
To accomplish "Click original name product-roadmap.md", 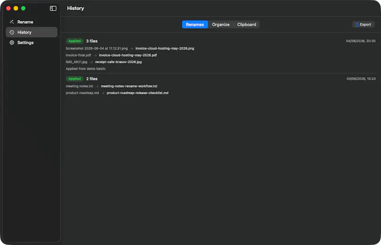I will [82, 93].
